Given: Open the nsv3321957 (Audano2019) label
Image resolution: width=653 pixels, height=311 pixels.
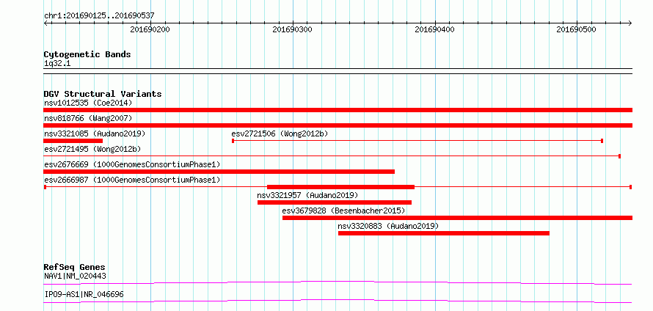Looking at the screenshot, I should (x=307, y=195).
